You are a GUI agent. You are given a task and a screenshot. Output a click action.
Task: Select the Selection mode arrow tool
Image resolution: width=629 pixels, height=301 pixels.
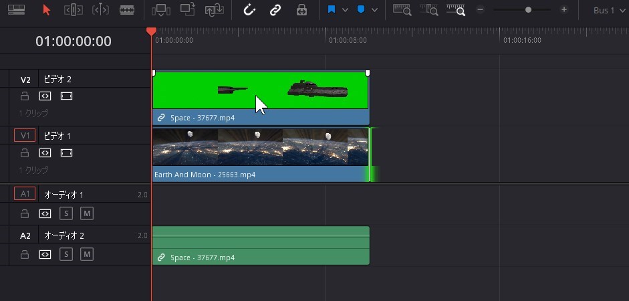click(x=47, y=10)
